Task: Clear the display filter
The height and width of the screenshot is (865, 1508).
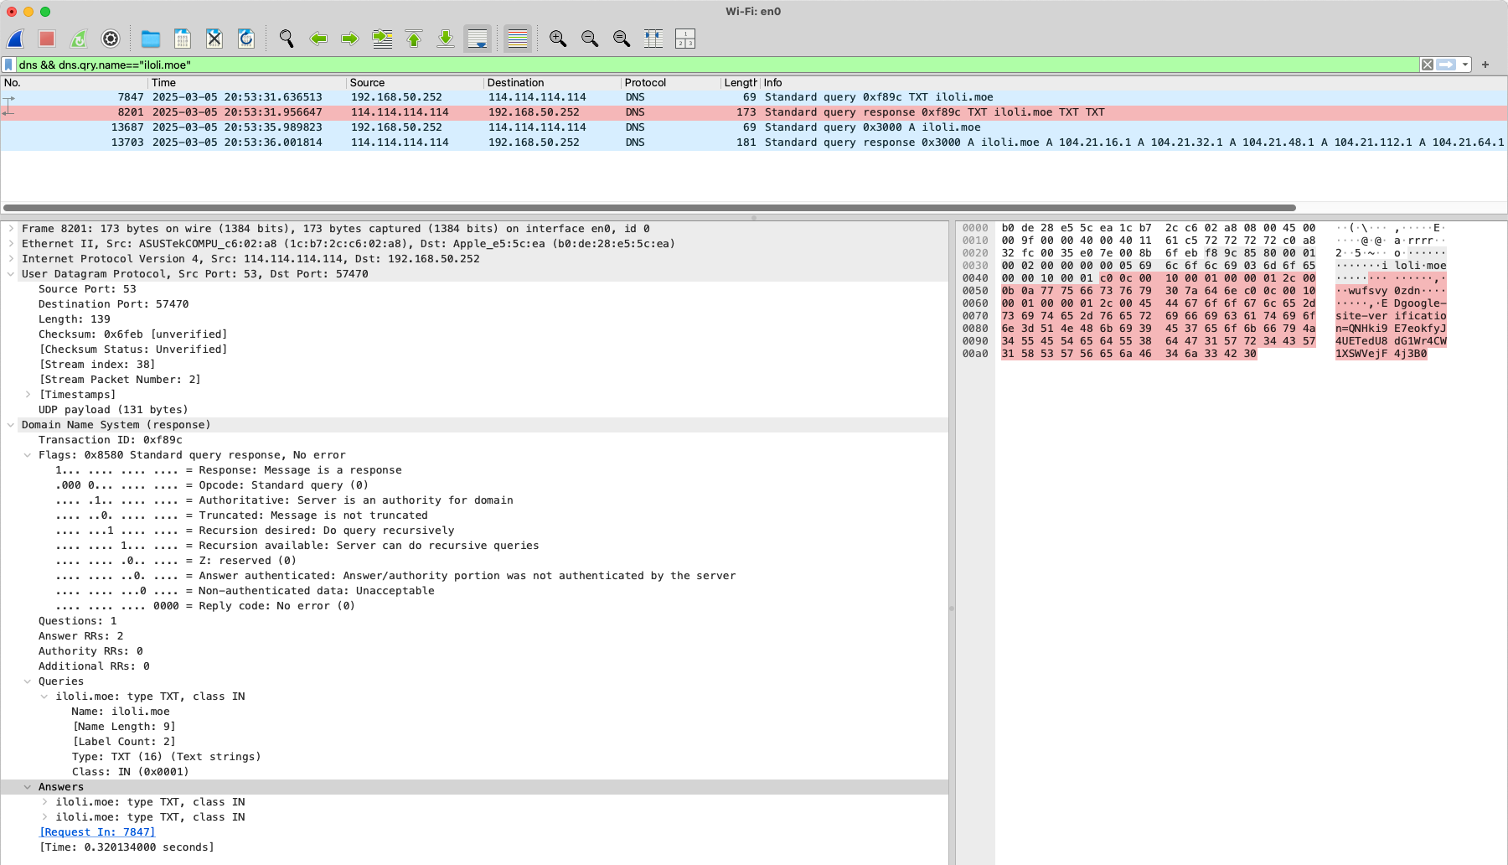Action: click(x=1428, y=65)
